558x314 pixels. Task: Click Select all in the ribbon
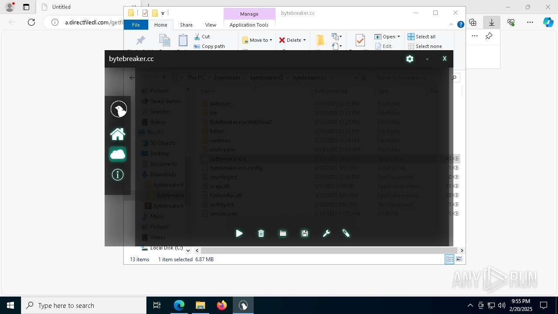[x=422, y=37]
